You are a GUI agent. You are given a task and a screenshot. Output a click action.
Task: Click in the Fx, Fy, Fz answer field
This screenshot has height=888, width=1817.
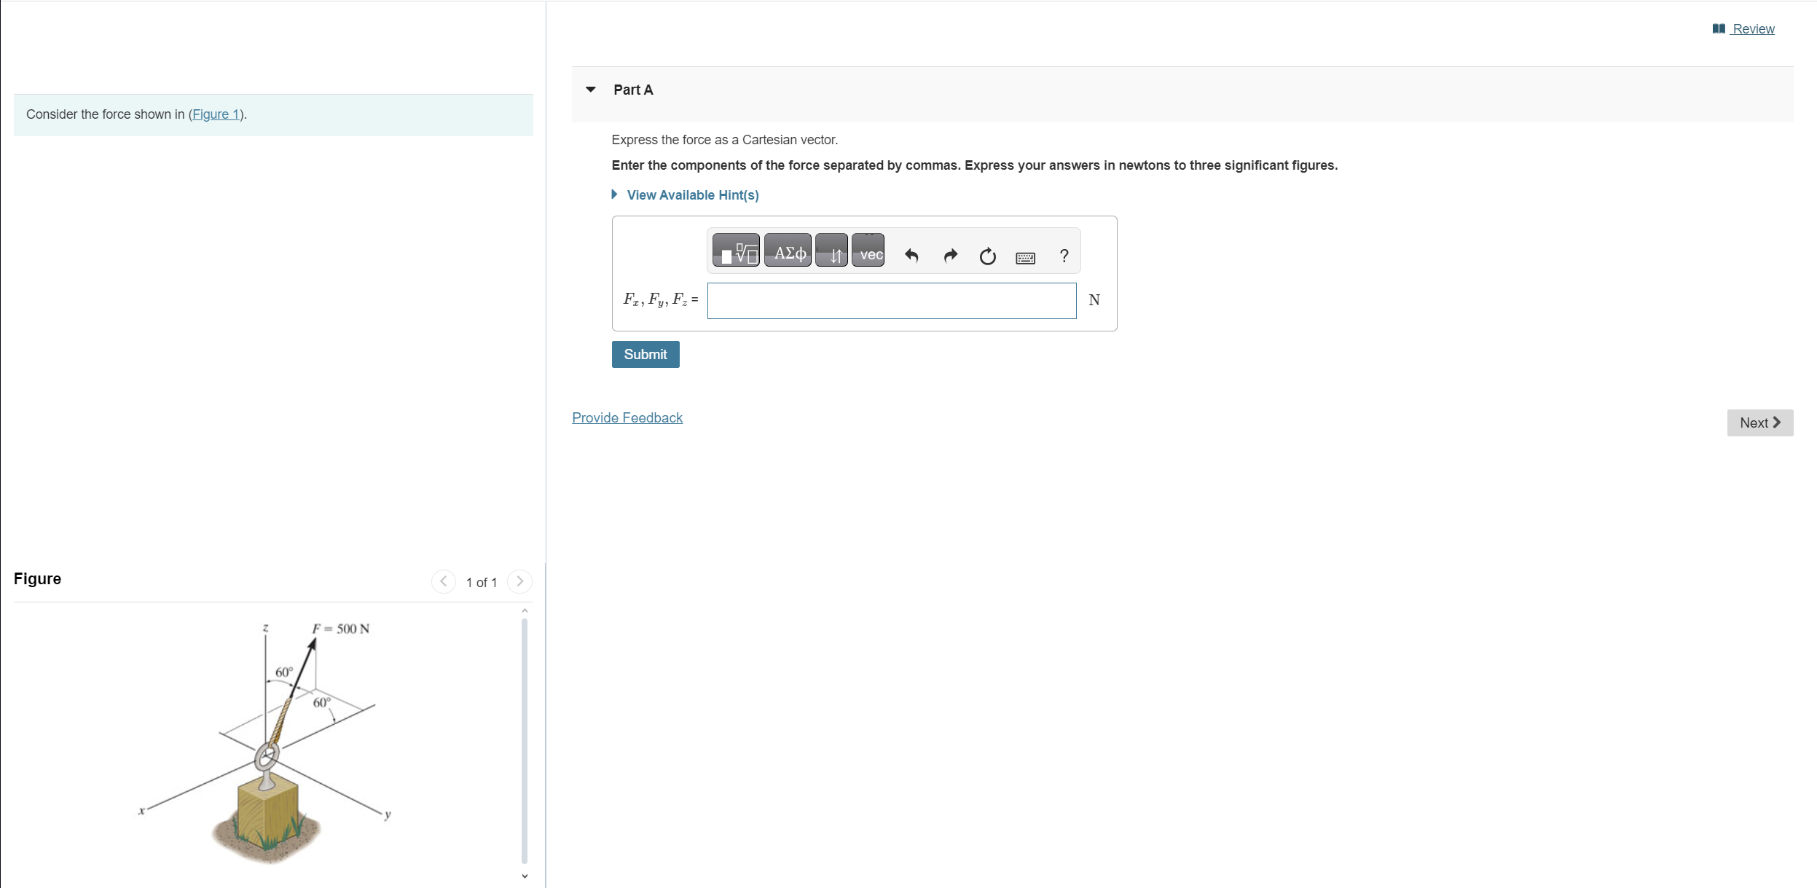point(892,301)
